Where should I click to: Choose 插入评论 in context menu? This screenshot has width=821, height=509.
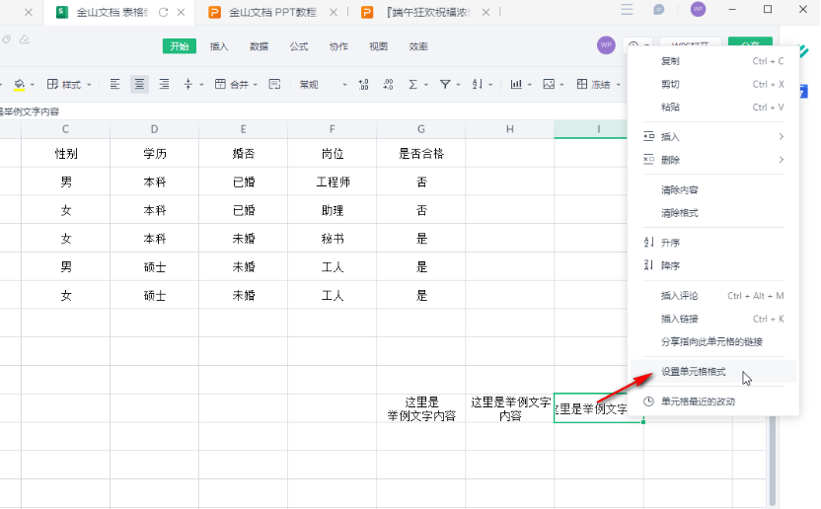click(715, 296)
